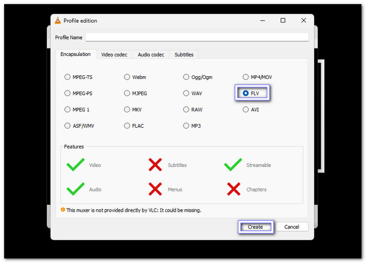Select the MPEG-TS encapsulation option
This screenshot has width=366, height=263.
coord(78,77)
